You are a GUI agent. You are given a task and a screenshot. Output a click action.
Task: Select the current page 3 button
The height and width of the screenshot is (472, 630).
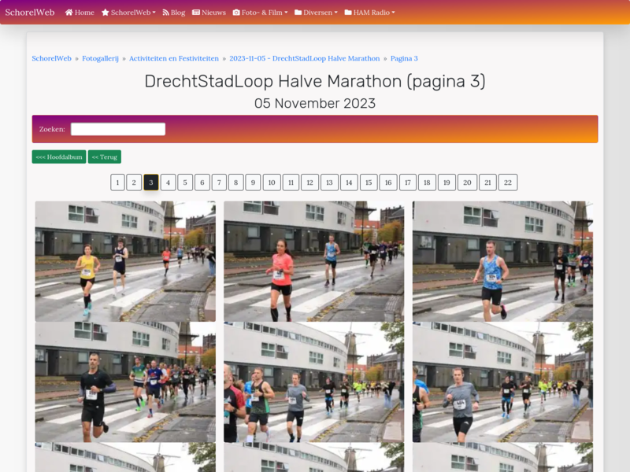click(151, 183)
